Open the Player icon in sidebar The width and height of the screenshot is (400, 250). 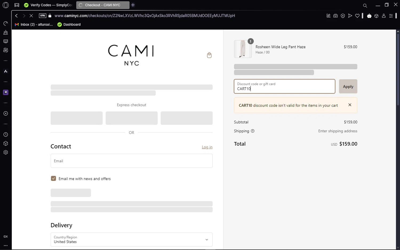pyautogui.click(x=6, y=114)
